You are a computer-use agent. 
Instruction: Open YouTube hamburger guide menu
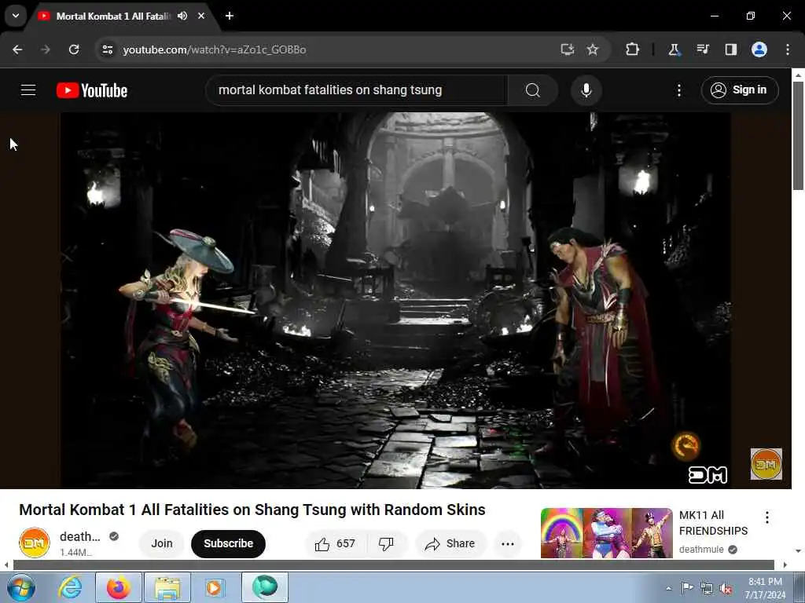pos(28,90)
